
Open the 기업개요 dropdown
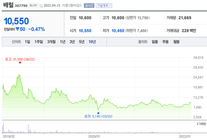click(104, 6)
